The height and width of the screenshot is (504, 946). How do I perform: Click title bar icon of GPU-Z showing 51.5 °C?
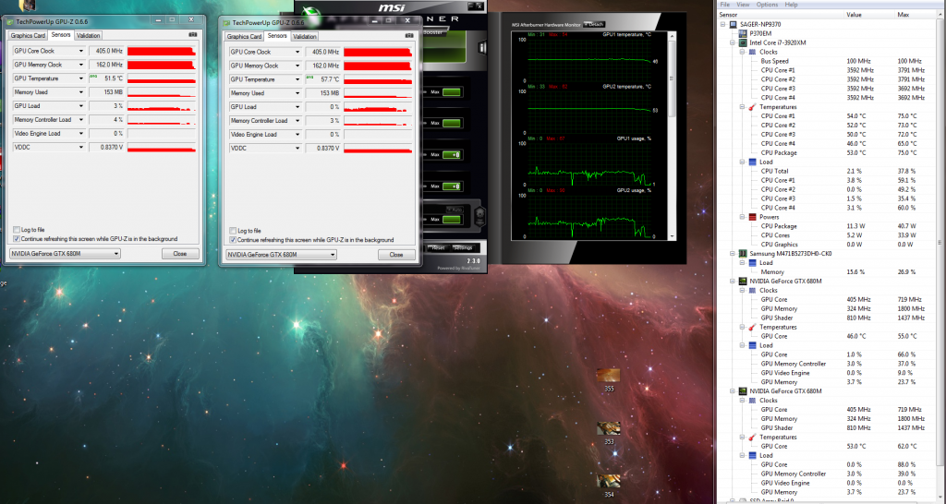(10, 22)
